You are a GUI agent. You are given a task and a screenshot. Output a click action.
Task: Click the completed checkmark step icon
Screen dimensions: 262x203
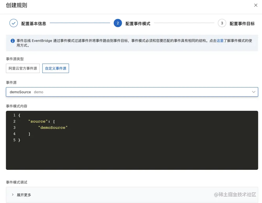click(14, 23)
